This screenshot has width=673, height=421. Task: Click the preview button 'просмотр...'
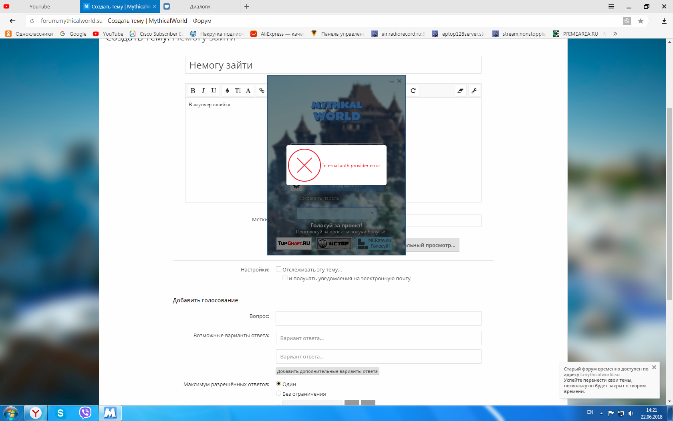click(x=432, y=245)
